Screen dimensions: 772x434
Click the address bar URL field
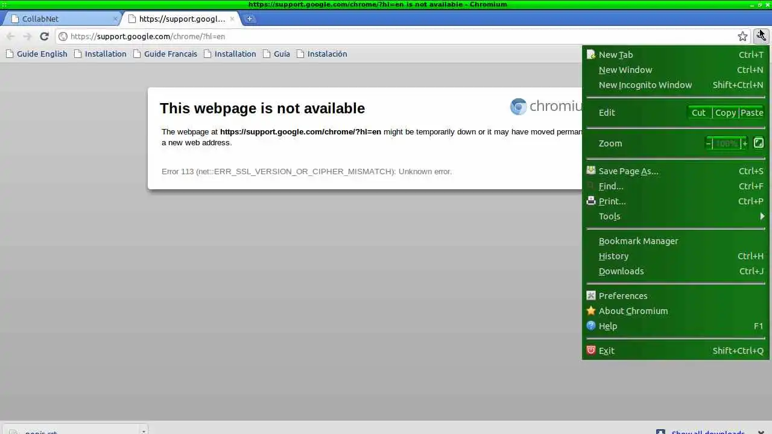(x=401, y=36)
